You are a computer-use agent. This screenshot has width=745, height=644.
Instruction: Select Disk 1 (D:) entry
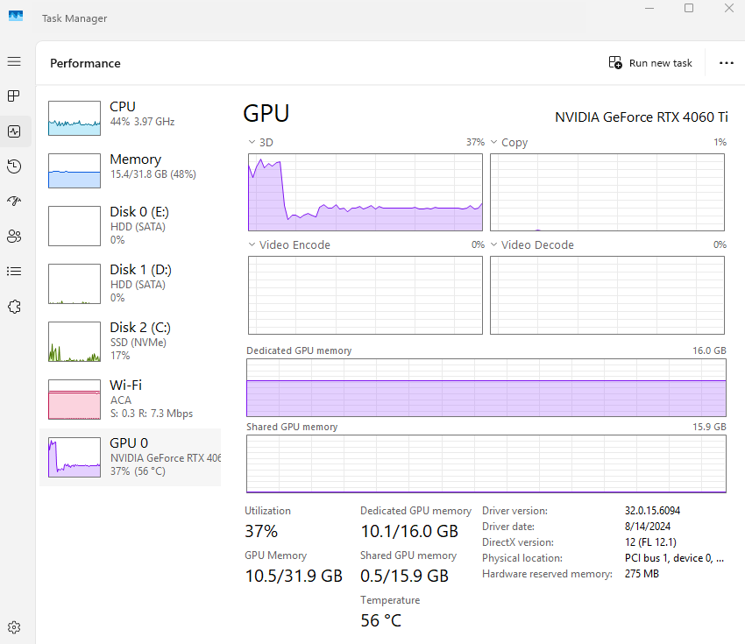pos(131,284)
